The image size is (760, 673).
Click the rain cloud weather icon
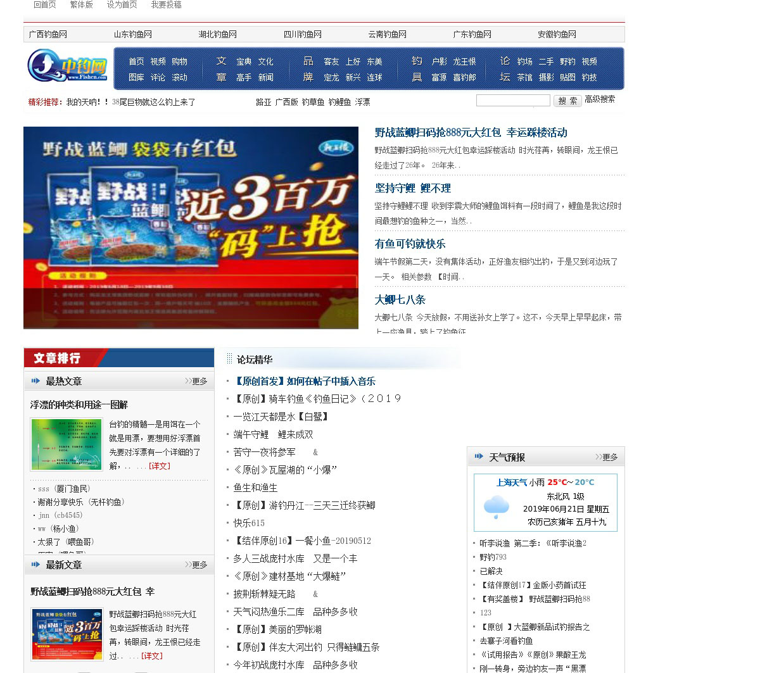point(497,508)
